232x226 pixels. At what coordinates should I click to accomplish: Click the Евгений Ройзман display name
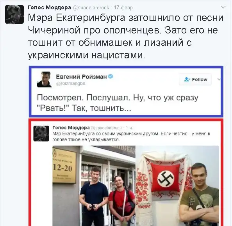pyautogui.click(x=81, y=77)
